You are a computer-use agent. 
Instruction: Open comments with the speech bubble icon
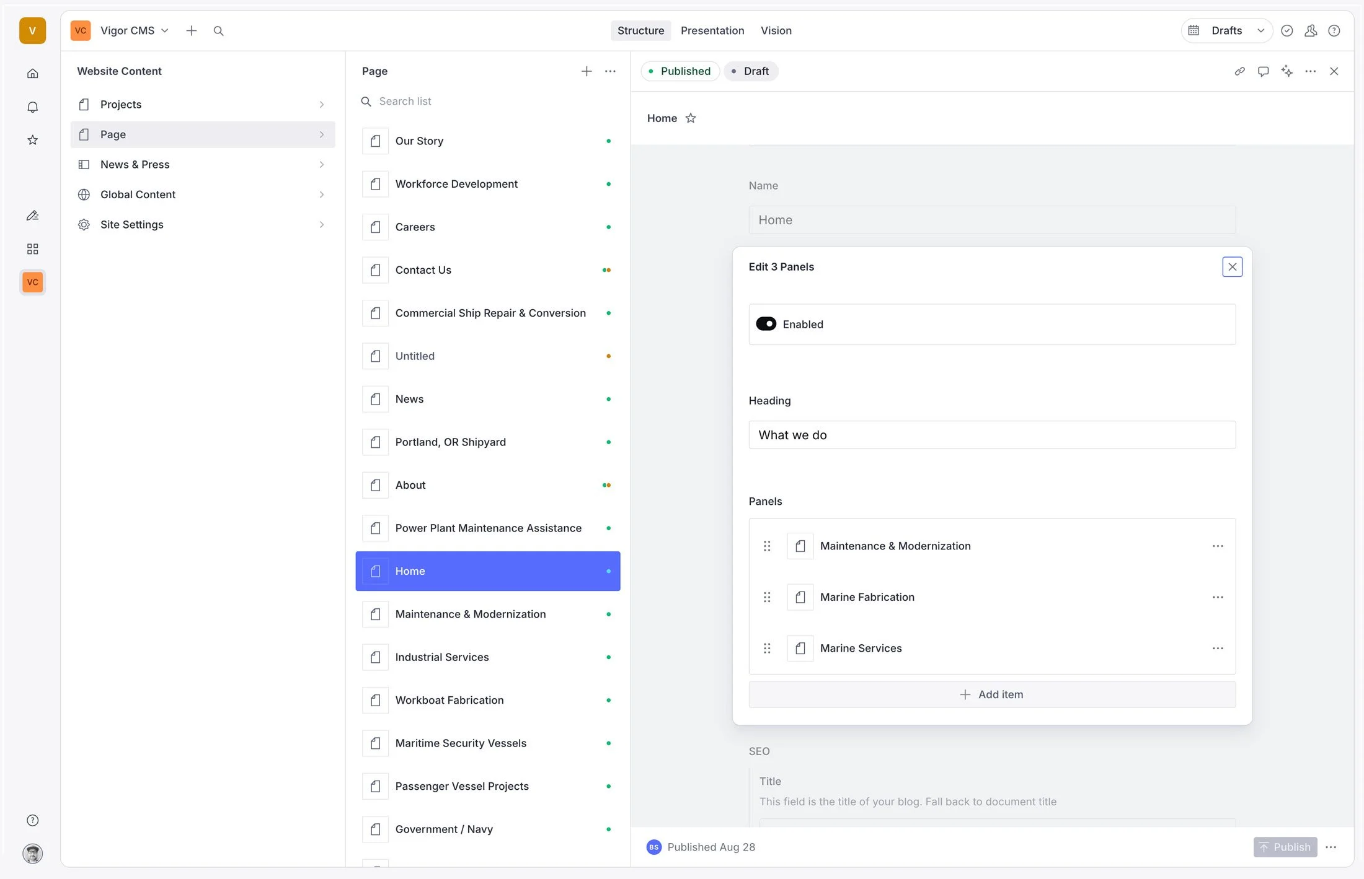click(x=1264, y=71)
